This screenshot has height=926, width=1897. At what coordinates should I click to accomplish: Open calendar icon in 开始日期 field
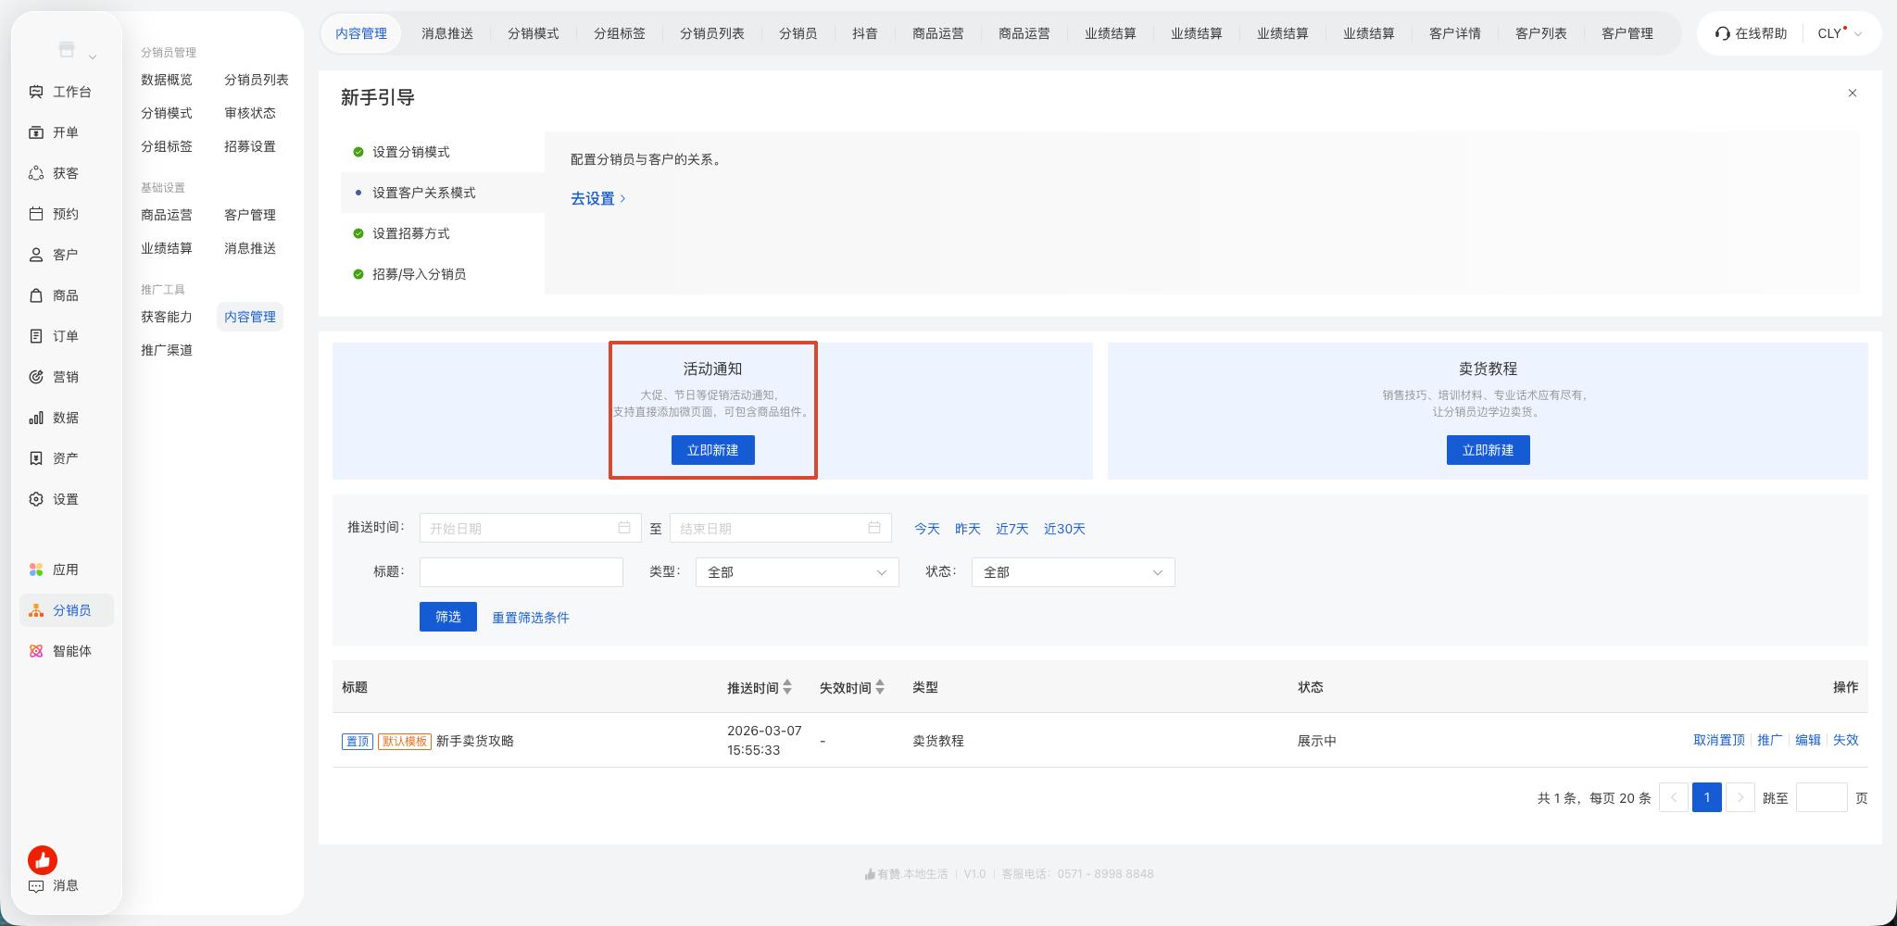(624, 528)
